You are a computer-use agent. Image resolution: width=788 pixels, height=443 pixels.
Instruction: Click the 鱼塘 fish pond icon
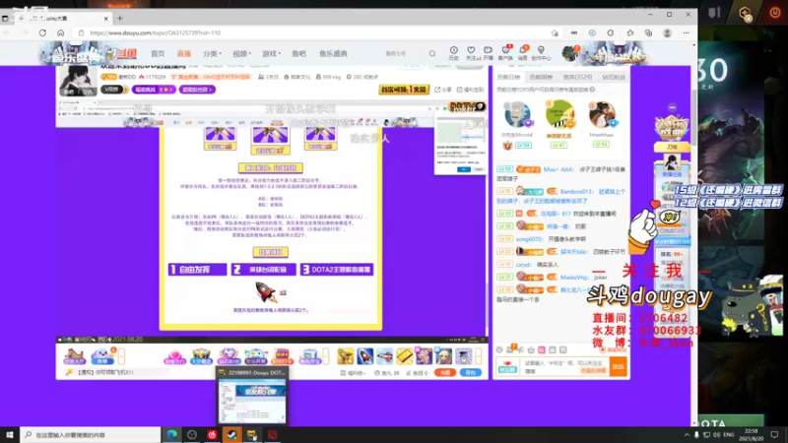point(102,356)
